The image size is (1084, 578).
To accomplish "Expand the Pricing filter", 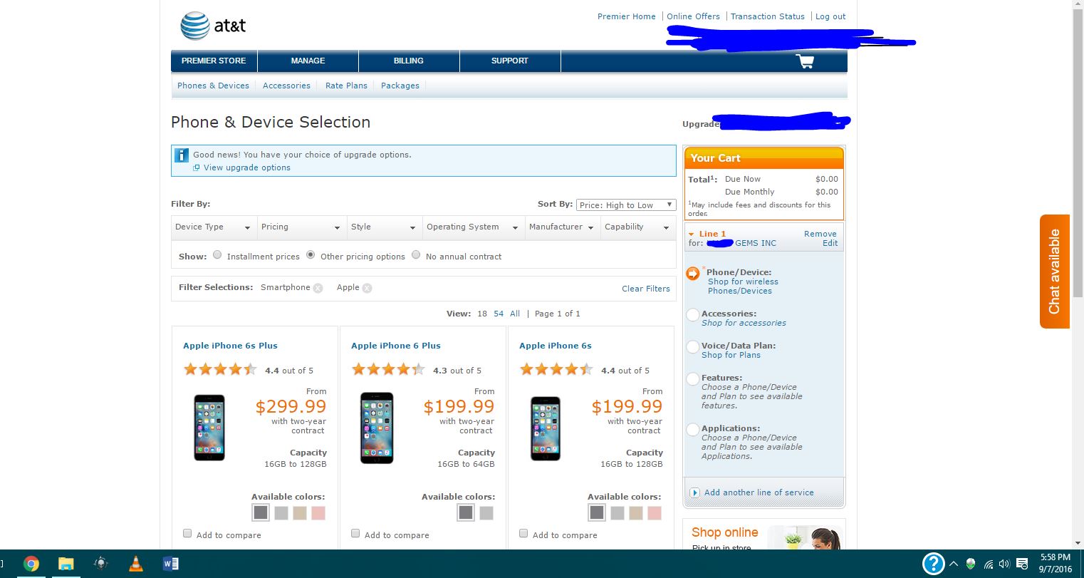I will (302, 227).
